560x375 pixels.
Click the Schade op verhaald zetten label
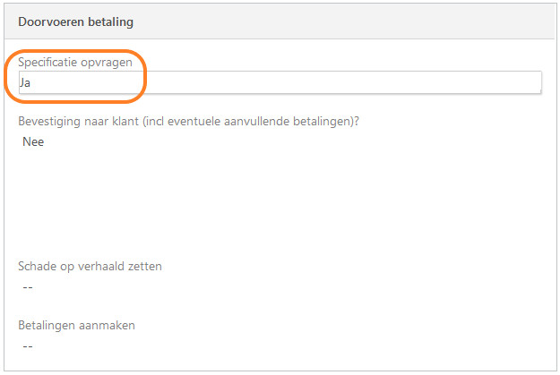click(90, 266)
